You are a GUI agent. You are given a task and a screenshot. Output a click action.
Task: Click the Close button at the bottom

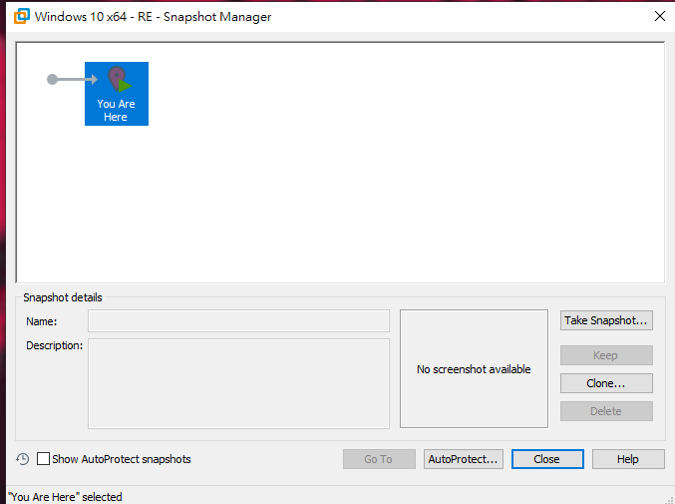click(x=546, y=459)
